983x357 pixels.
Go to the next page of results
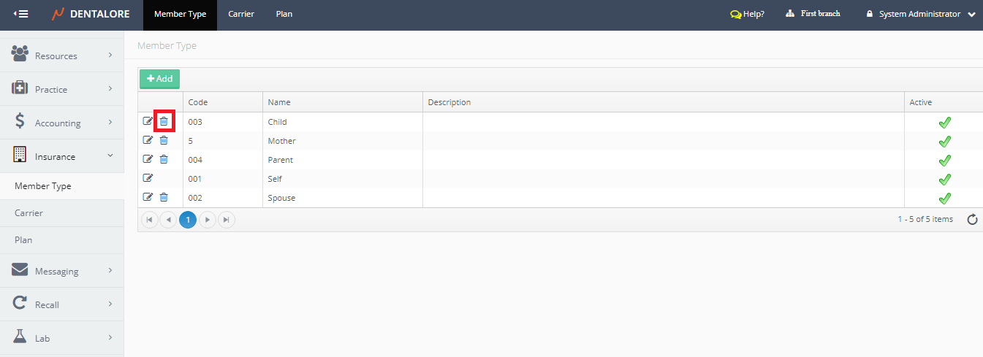point(208,220)
